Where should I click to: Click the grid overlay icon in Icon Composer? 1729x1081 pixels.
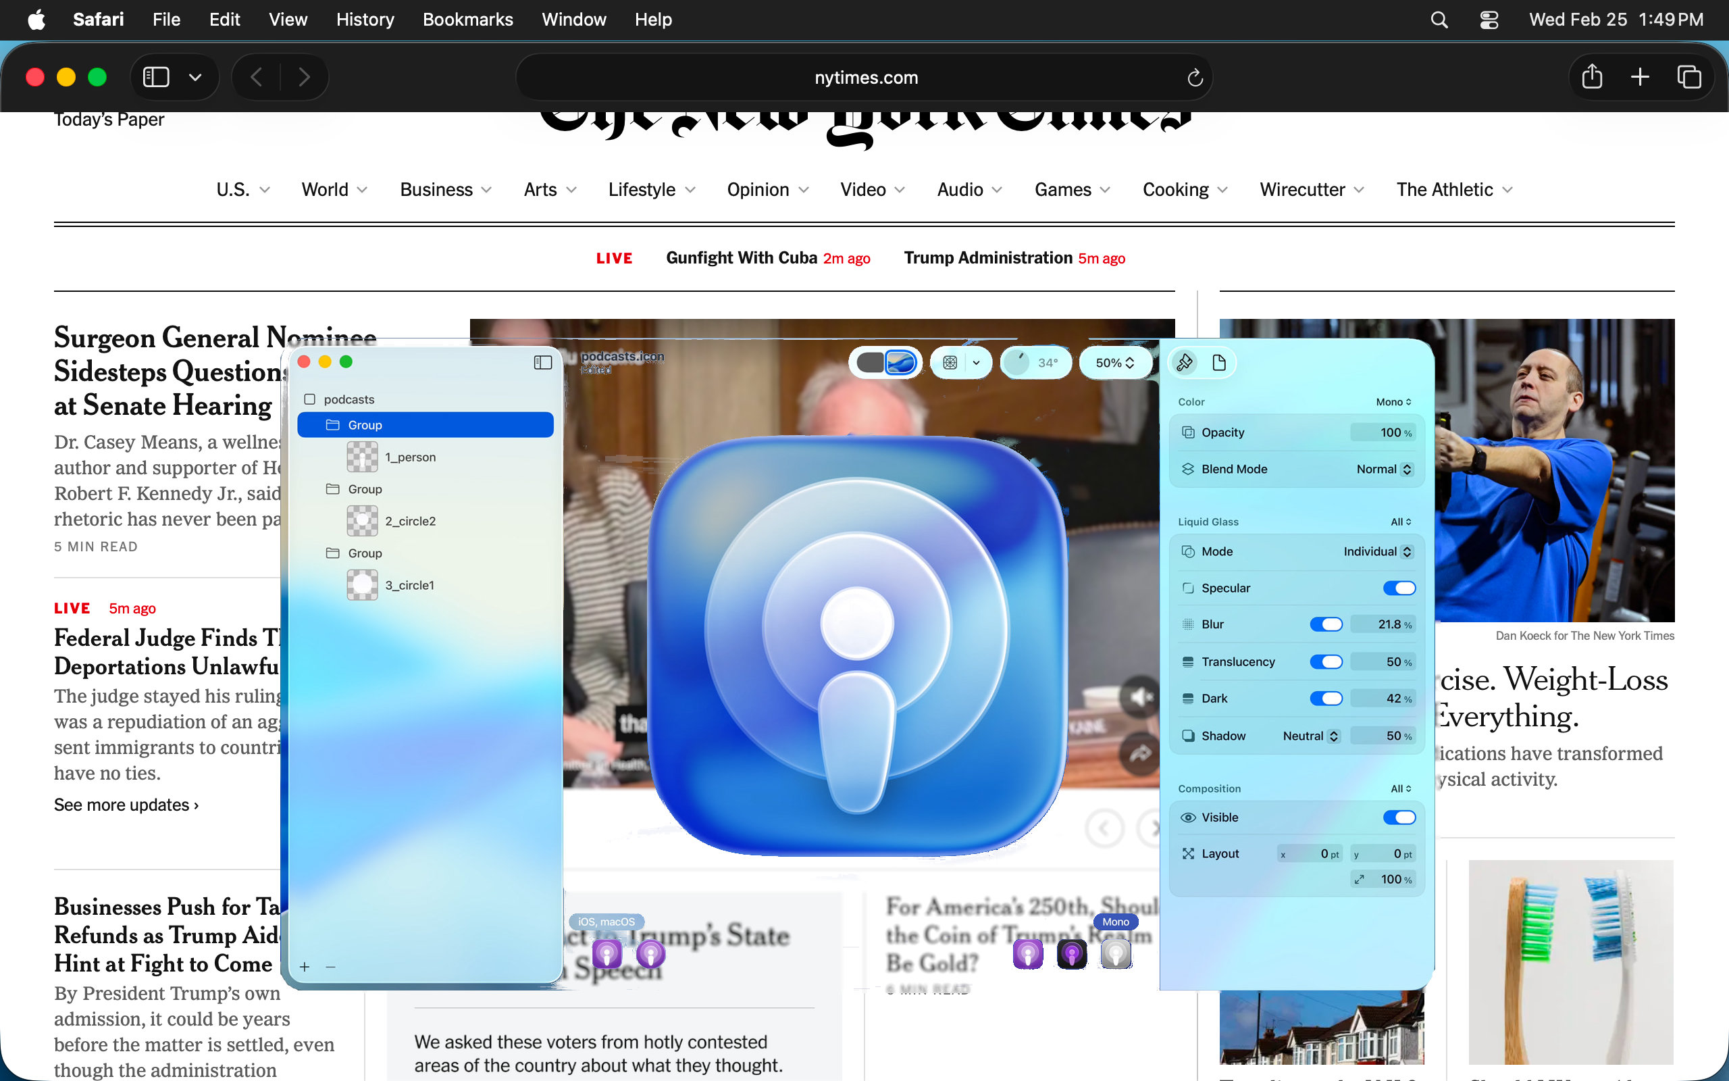pyautogui.click(x=950, y=363)
